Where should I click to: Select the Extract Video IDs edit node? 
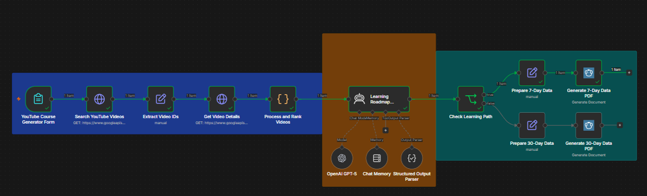coord(160,99)
